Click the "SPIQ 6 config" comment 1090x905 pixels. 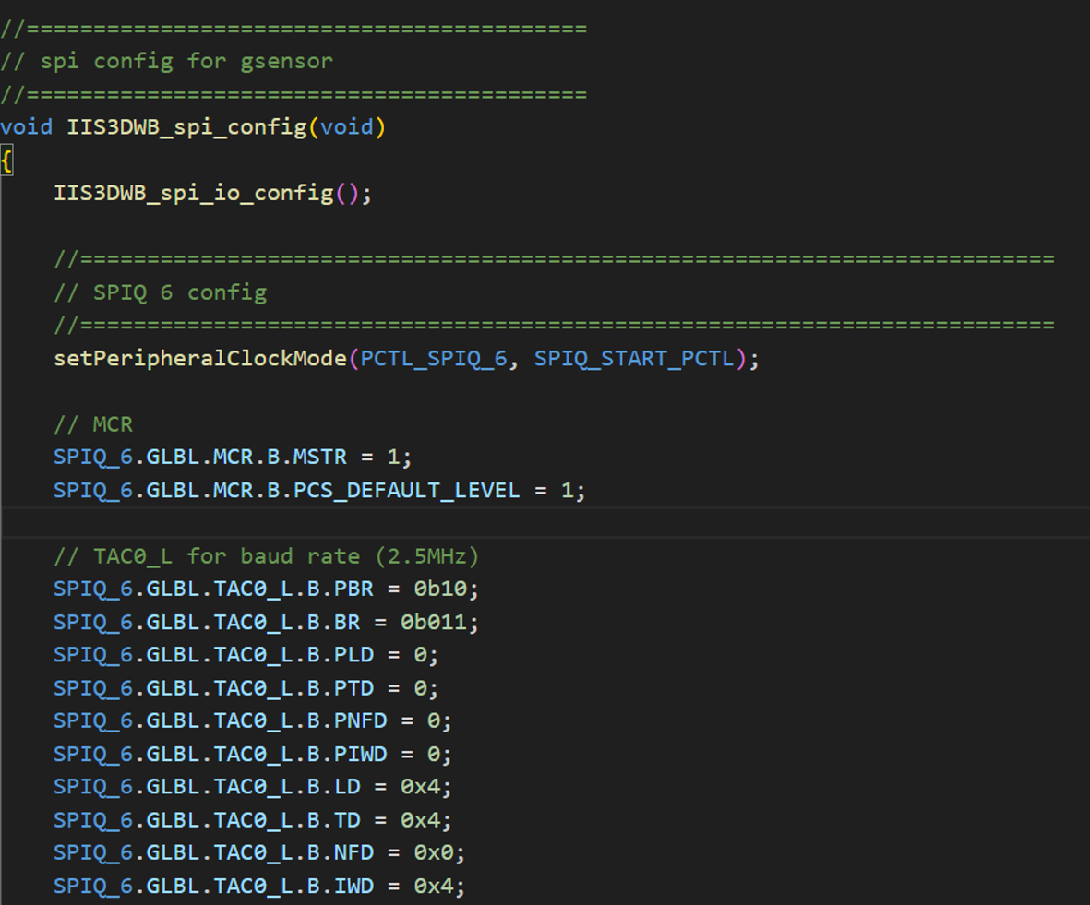tap(179, 292)
